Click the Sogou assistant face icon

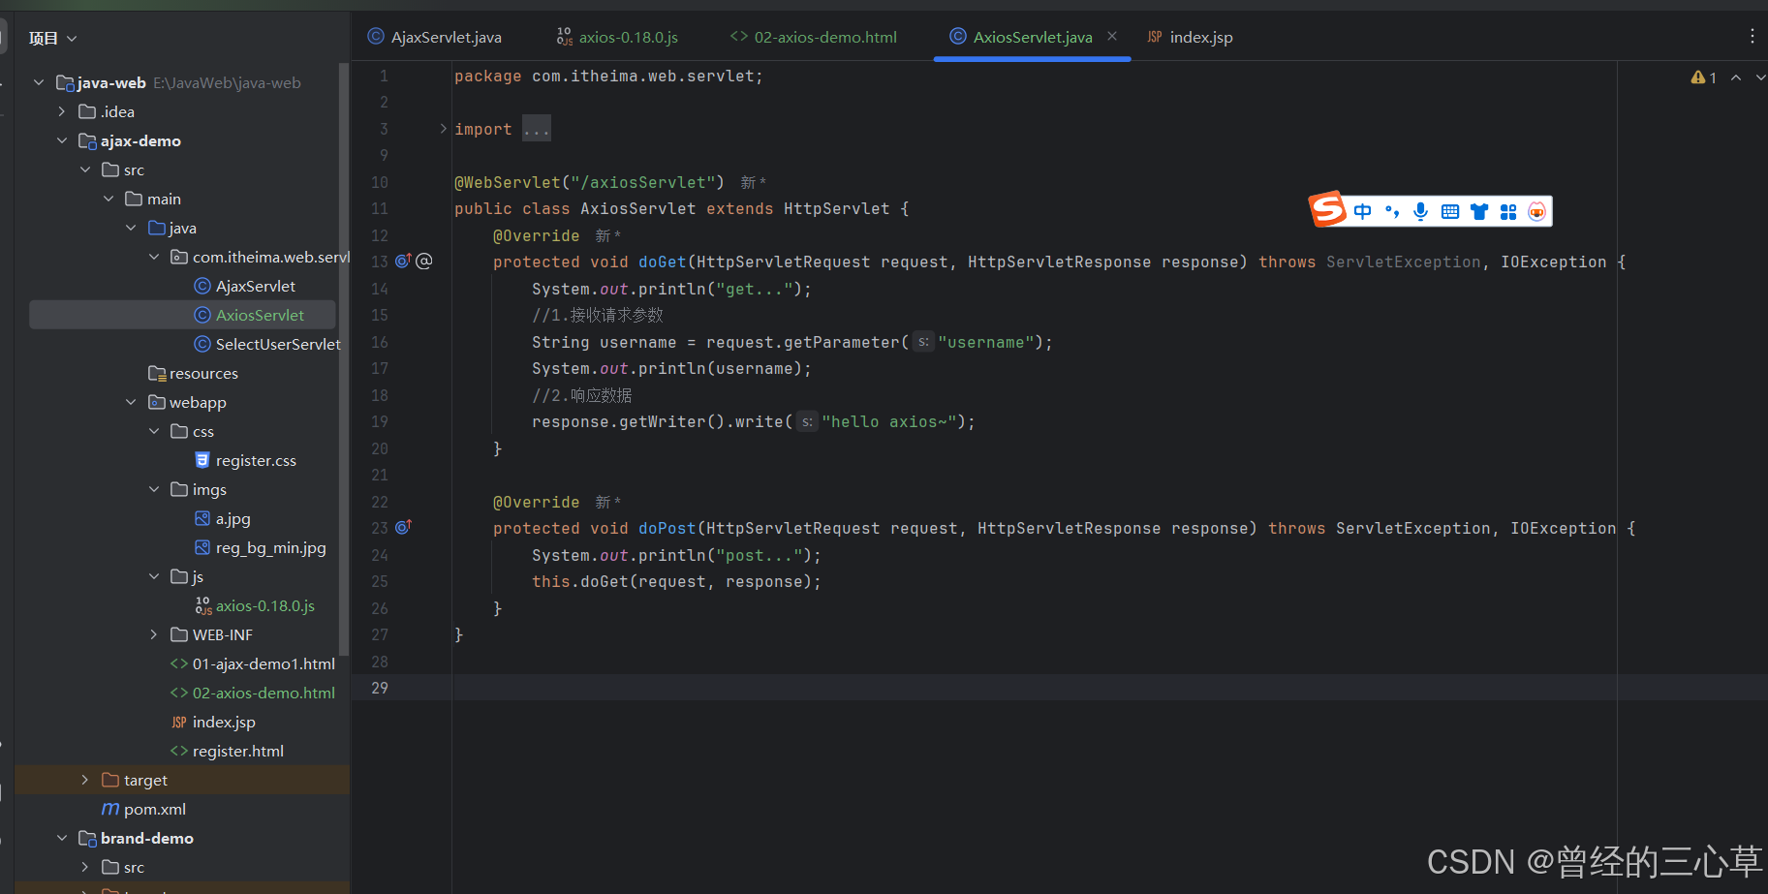click(x=1536, y=211)
